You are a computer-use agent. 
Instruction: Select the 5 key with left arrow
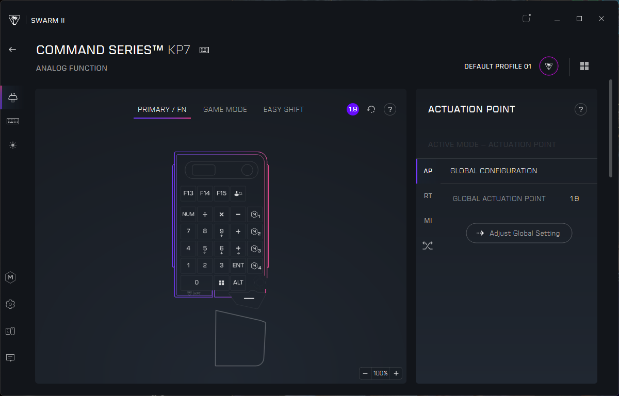(x=205, y=249)
